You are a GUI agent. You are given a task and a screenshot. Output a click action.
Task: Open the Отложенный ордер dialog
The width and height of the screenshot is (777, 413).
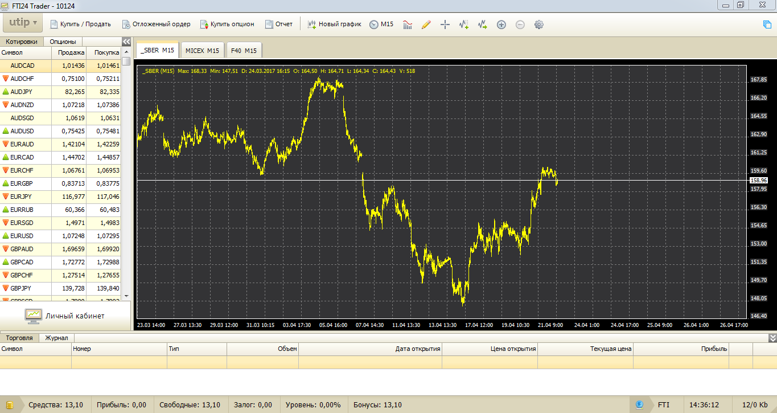click(155, 24)
